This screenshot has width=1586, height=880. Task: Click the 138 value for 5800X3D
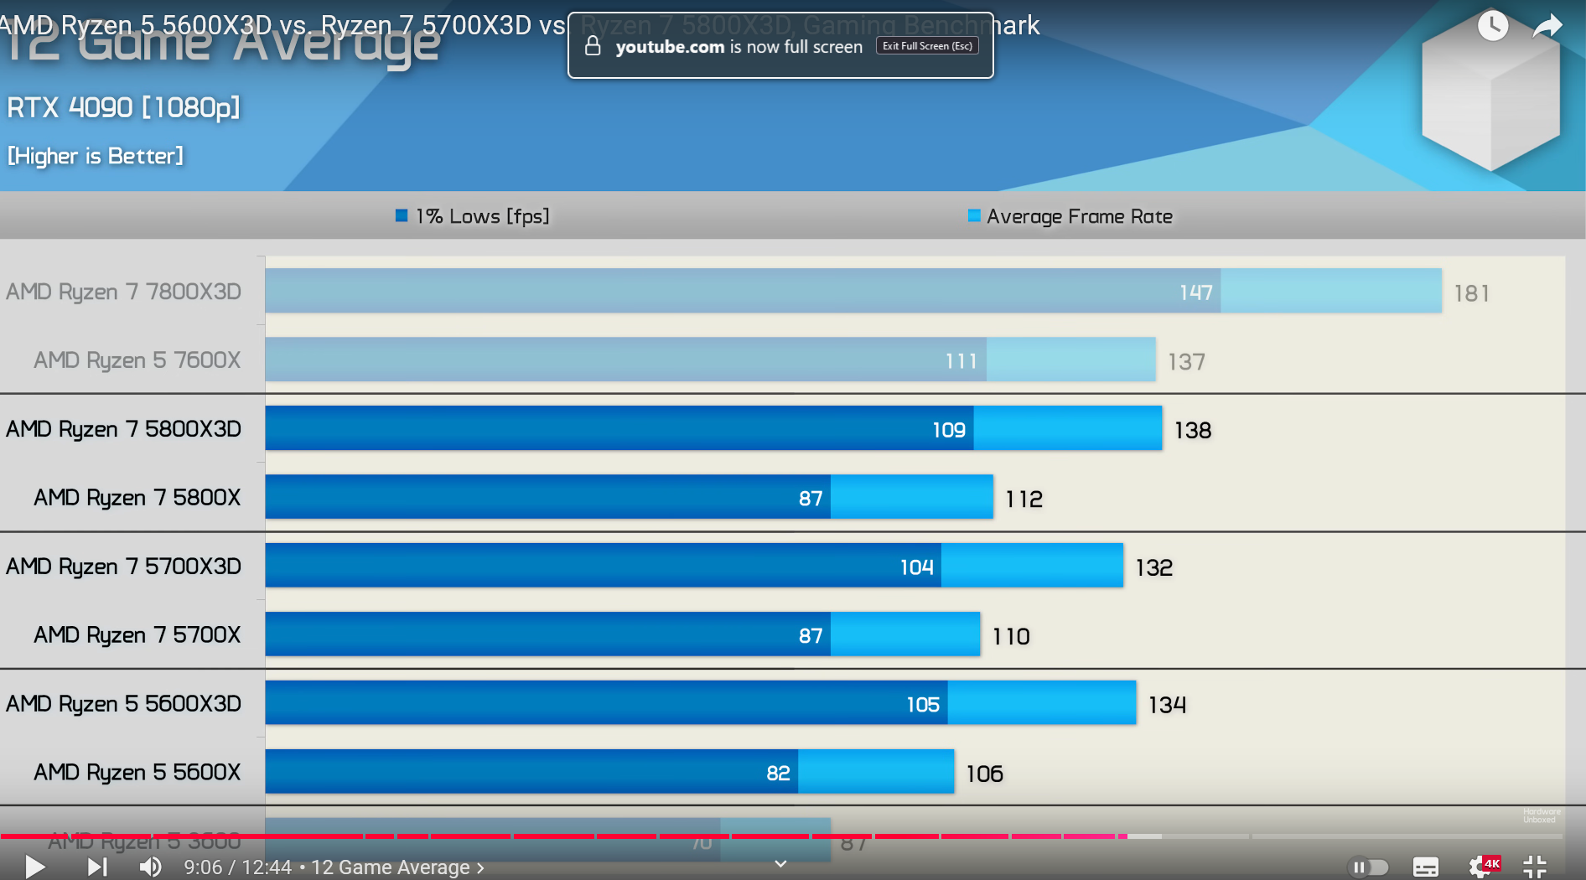tap(1193, 431)
